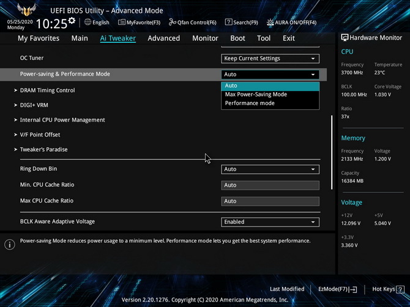Screen dimensions: 410x307
Task: Select Performance mode option
Action: (270, 103)
